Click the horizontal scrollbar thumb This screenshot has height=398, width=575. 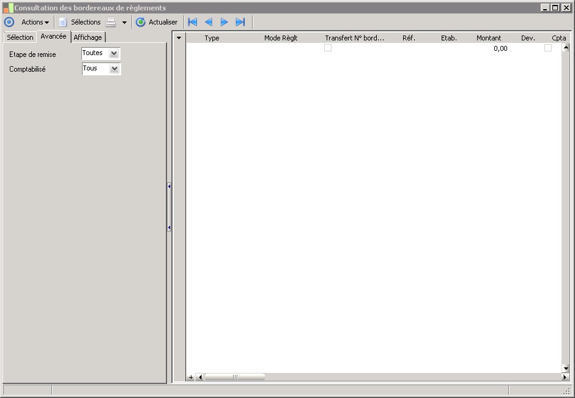point(235,377)
